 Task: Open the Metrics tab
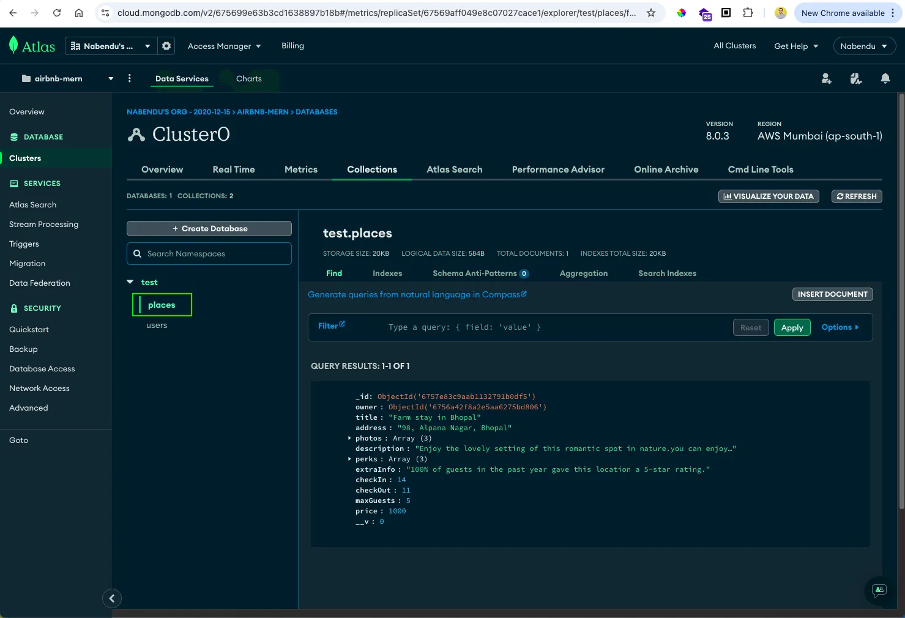point(301,169)
